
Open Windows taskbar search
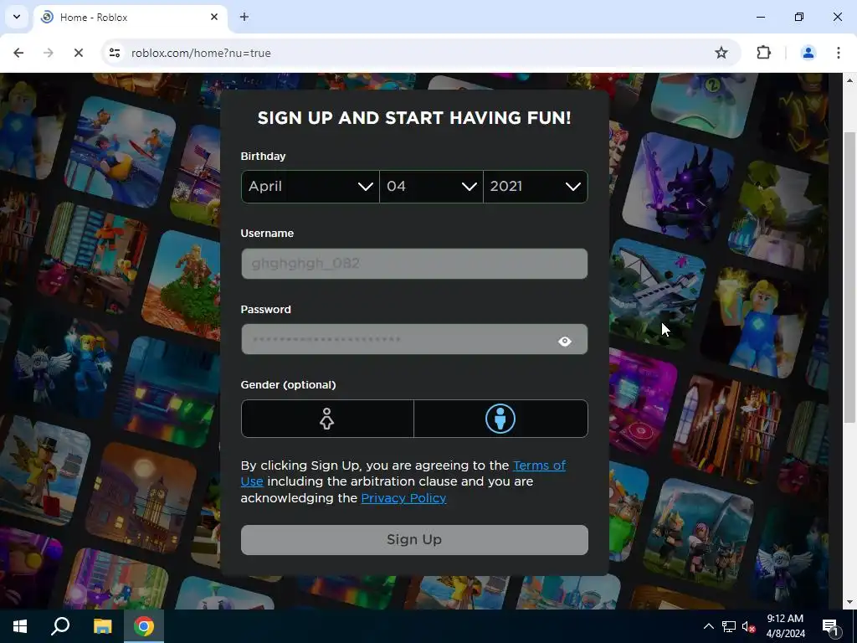[60, 626]
